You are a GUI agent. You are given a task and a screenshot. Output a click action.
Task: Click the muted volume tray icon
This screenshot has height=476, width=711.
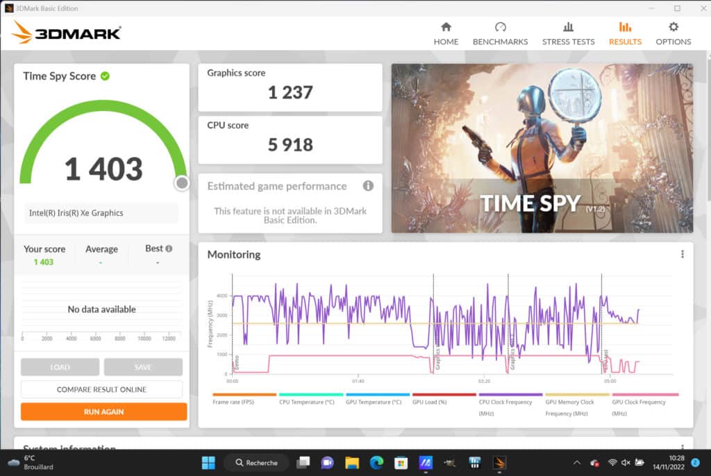point(626,463)
